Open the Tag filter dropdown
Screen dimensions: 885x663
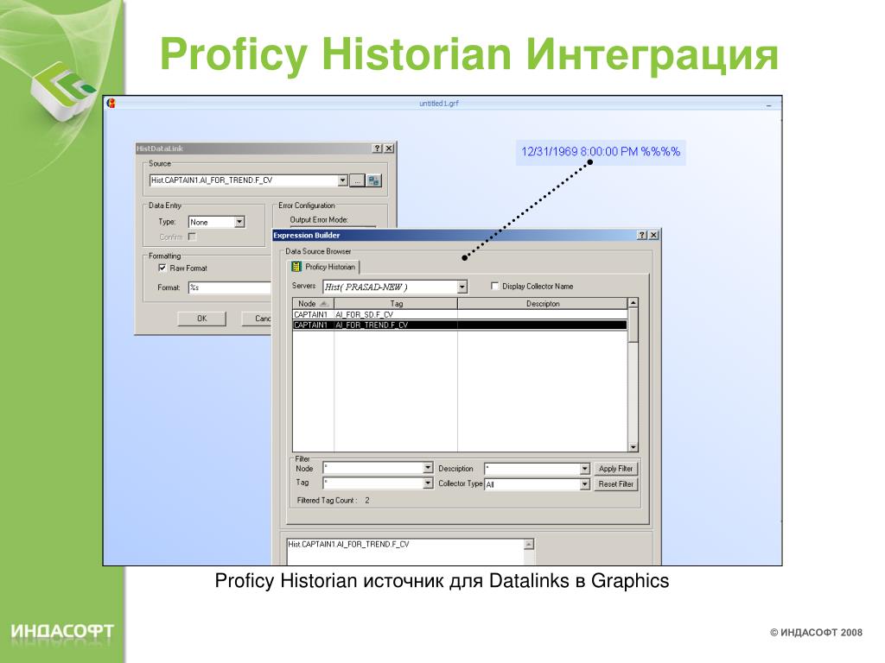428,483
